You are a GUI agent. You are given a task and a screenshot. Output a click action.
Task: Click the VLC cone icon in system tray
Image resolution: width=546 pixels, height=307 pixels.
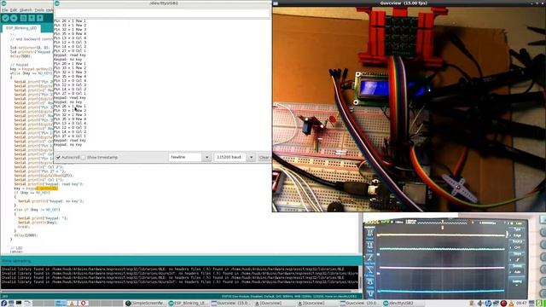[x=511, y=304]
